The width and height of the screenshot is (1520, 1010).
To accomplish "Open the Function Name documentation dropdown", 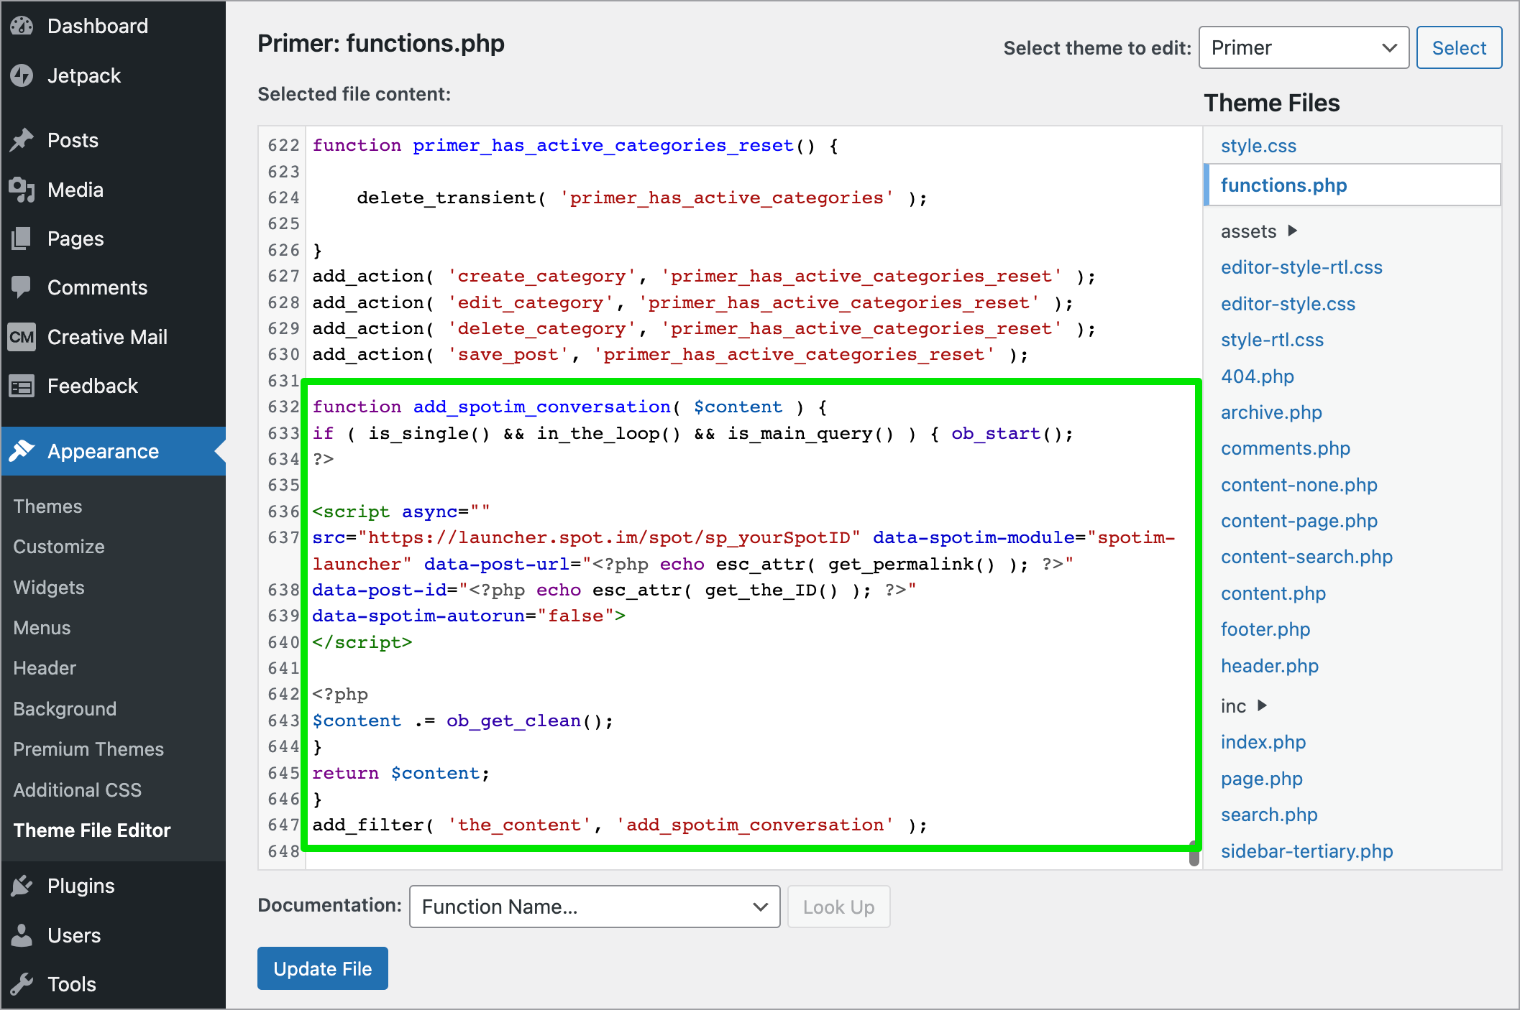I will click(595, 907).
